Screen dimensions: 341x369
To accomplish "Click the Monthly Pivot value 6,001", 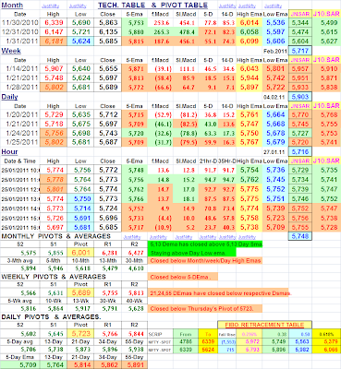I will coord(80,253).
